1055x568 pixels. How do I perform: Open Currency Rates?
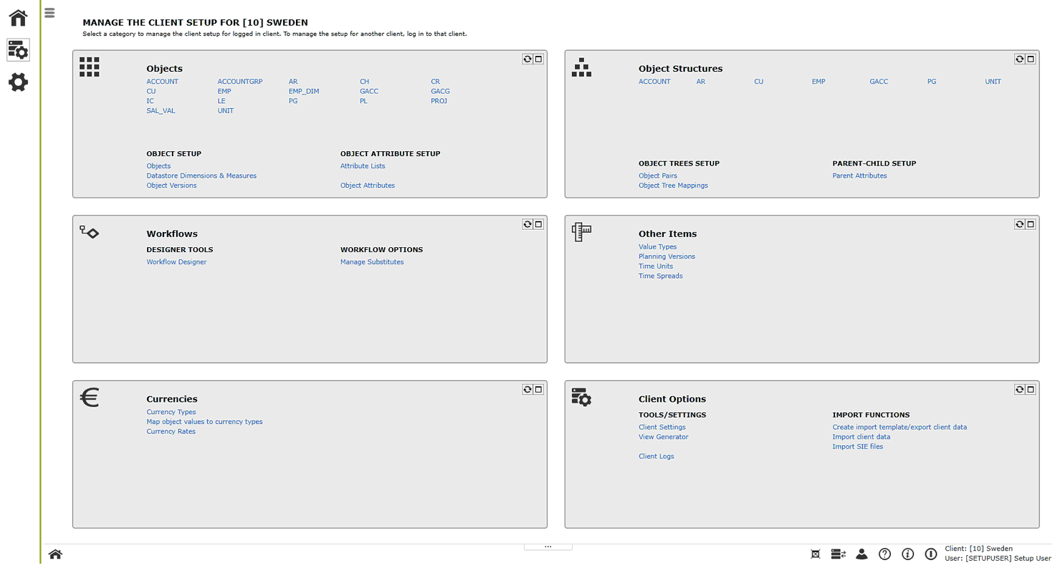point(171,431)
